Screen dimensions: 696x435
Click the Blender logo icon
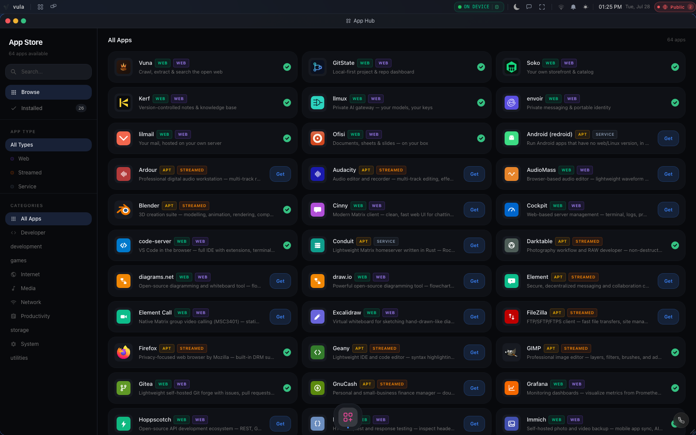pyautogui.click(x=124, y=210)
